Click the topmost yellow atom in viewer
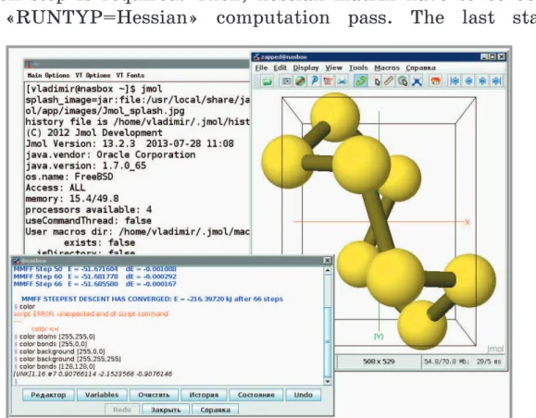This screenshot has width=536, height=418. tap(335, 117)
